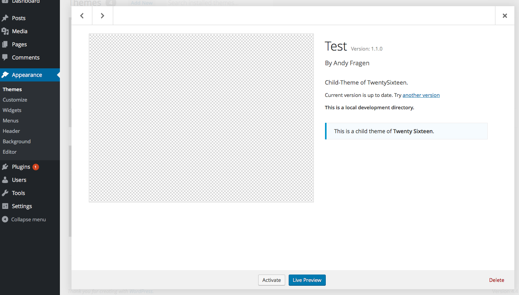Click the Collapse menu arrow icon
The image size is (519, 295).
pyautogui.click(x=5, y=219)
